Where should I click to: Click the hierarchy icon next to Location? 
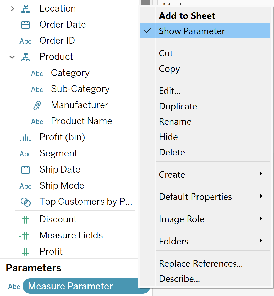tap(26, 9)
